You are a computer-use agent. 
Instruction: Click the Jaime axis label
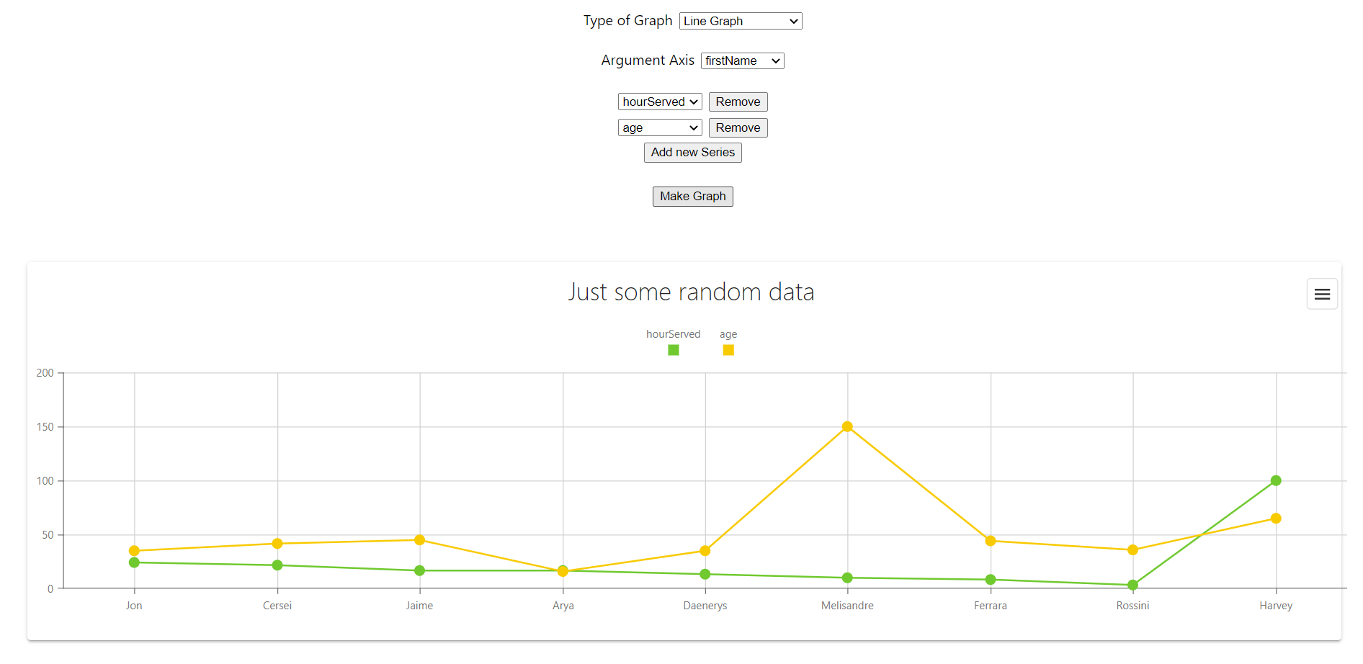tap(419, 606)
